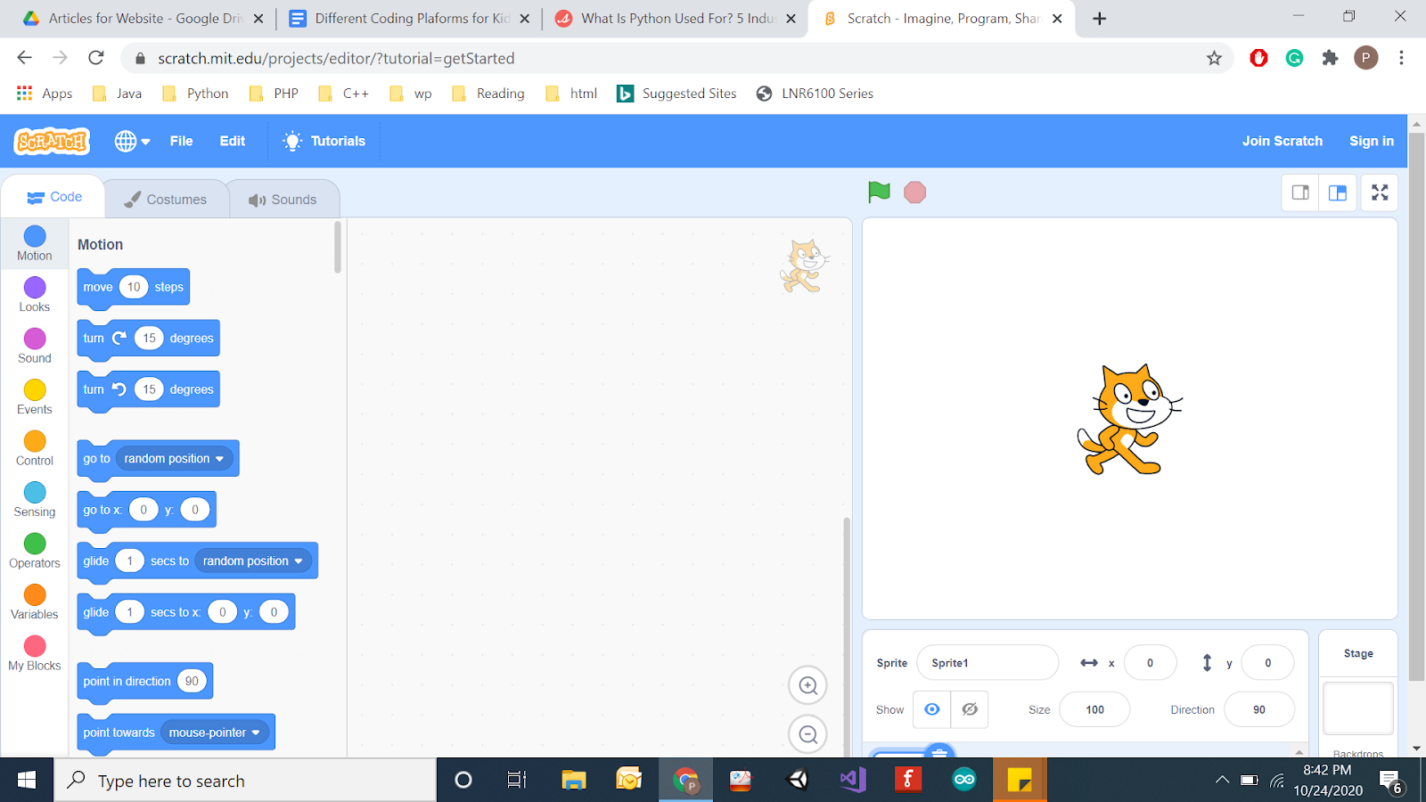Switch to small stage layout
This screenshot has height=802, width=1426.
coord(1300,192)
